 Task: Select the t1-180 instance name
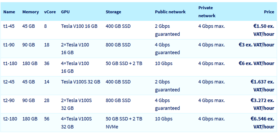pyautogui.click(x=10, y=63)
